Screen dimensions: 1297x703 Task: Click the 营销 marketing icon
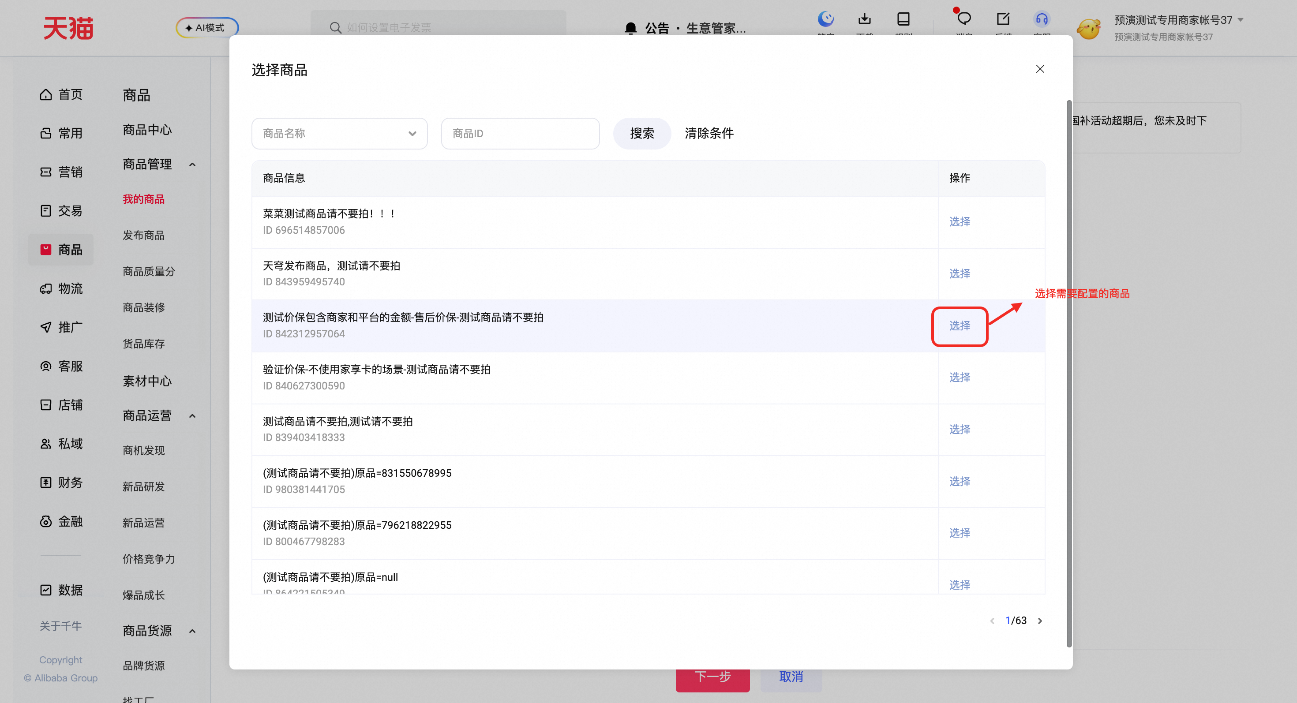click(x=46, y=172)
